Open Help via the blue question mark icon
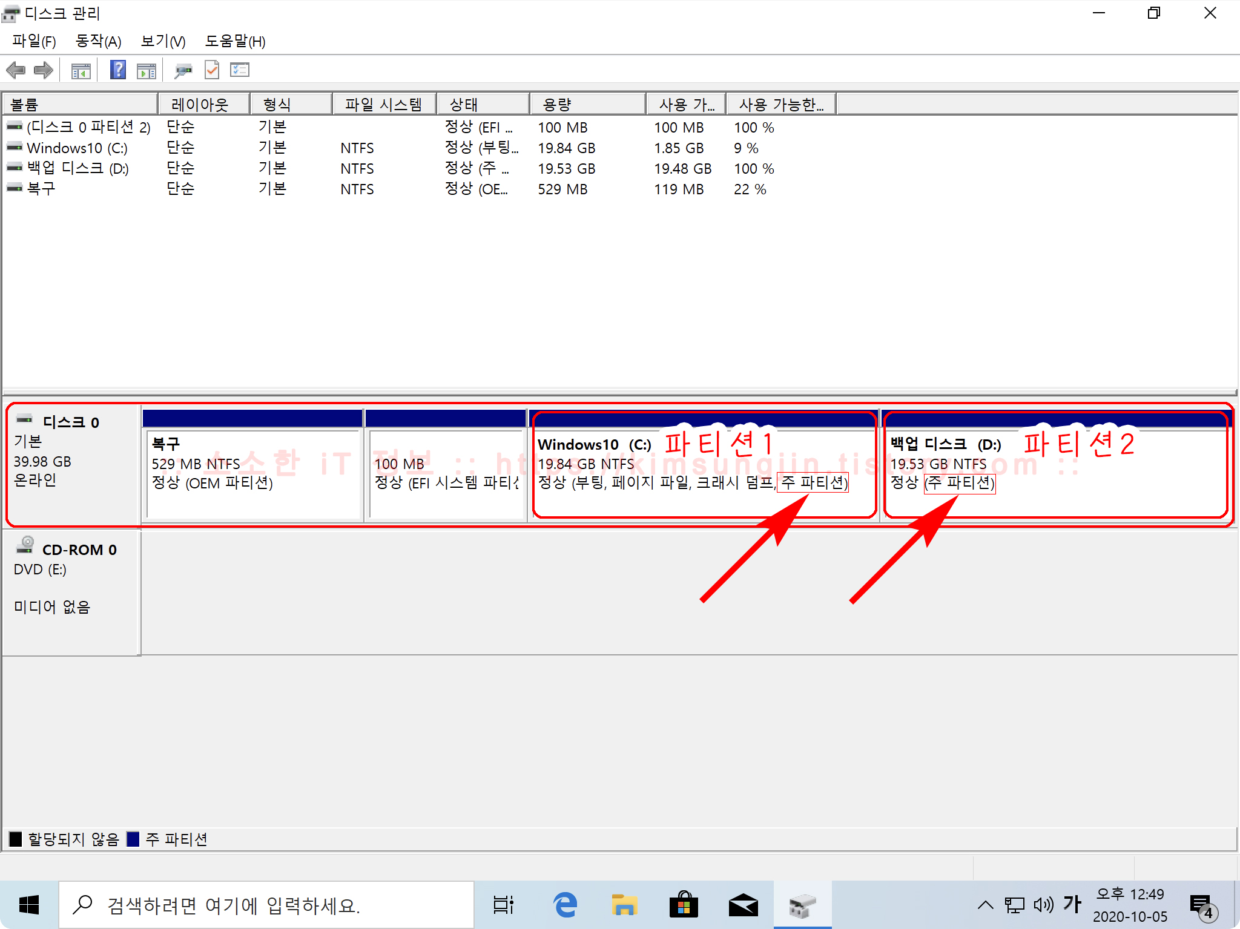 pyautogui.click(x=118, y=70)
